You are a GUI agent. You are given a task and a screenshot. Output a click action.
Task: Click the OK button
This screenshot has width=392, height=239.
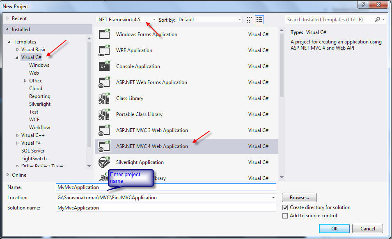334,228
